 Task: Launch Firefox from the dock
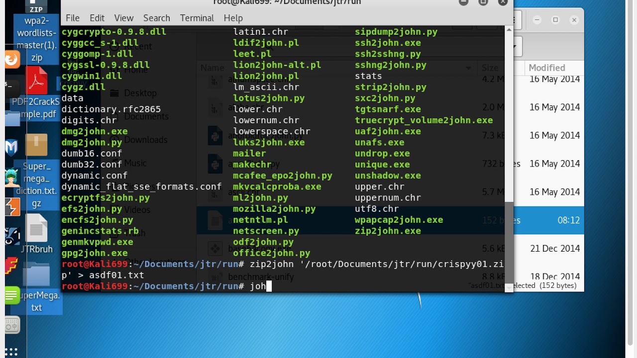(x=11, y=60)
